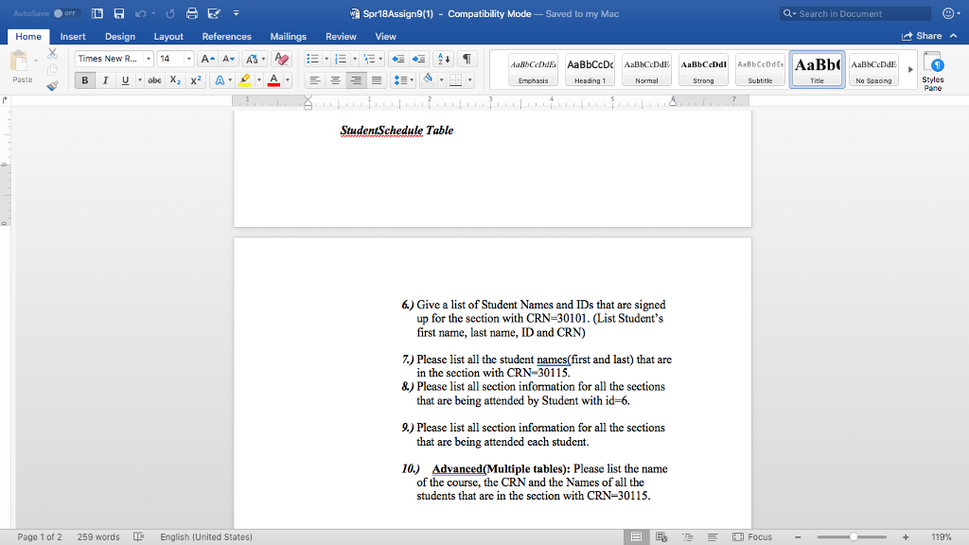The width and height of the screenshot is (969, 545).
Task: Toggle Superscript formatting
Action: click(x=195, y=80)
